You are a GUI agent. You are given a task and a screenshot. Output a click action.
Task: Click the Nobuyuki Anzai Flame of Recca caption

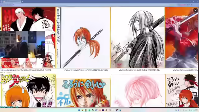click(x=139, y=70)
